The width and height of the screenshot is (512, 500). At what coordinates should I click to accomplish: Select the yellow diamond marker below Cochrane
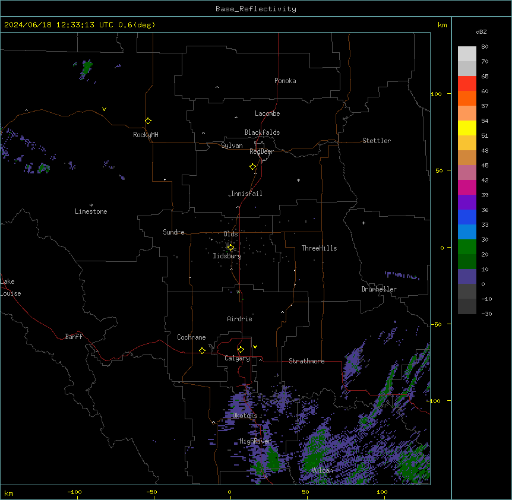click(x=202, y=350)
